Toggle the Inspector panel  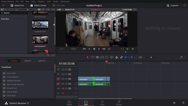click(172, 5)
